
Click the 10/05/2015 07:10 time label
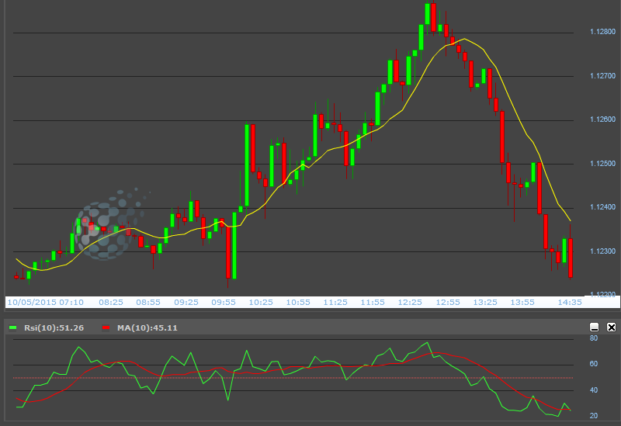46,302
